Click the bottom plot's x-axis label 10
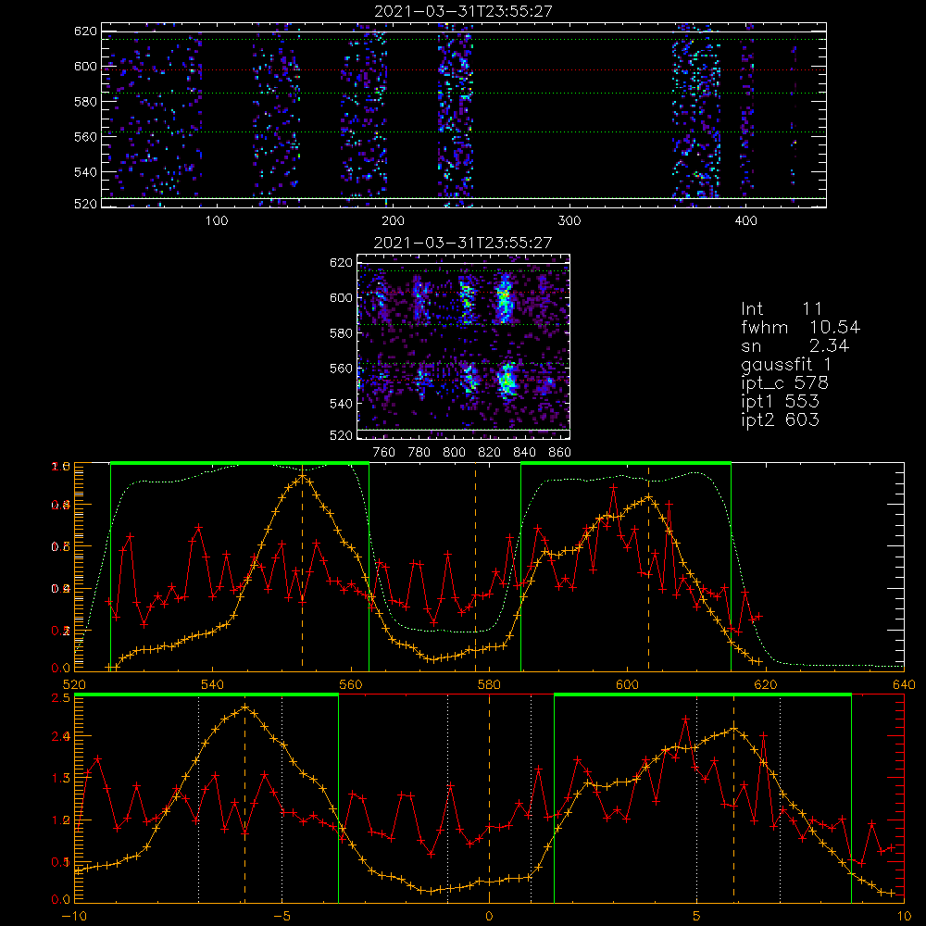Image resolution: width=926 pixels, height=926 pixels. tap(904, 917)
